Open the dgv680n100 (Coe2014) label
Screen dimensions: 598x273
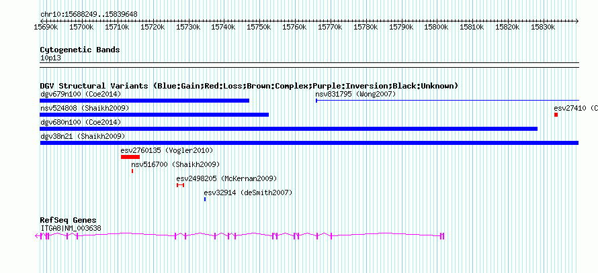(x=81, y=122)
